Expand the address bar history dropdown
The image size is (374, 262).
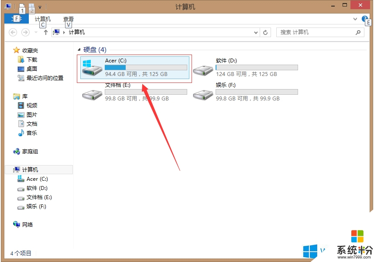pyautogui.click(x=256, y=32)
